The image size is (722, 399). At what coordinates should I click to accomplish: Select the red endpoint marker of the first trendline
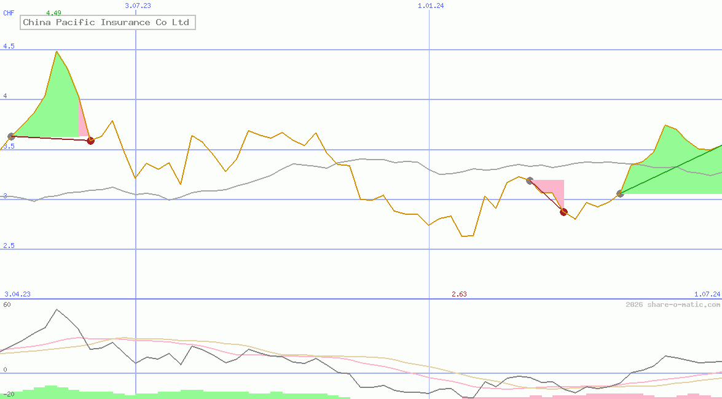pos(90,140)
